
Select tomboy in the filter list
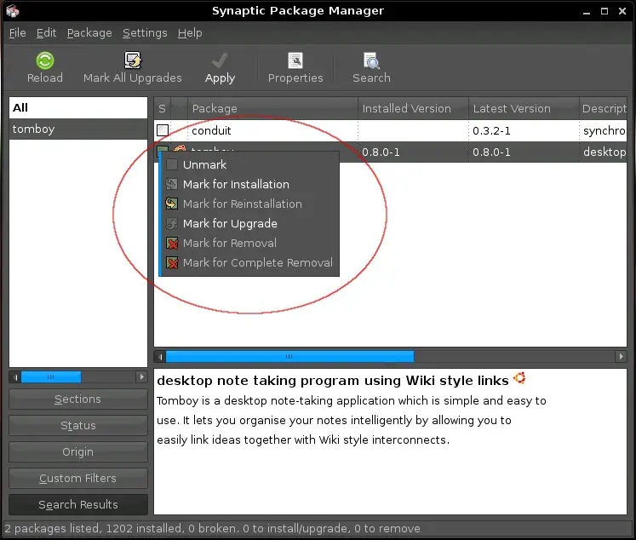77,129
